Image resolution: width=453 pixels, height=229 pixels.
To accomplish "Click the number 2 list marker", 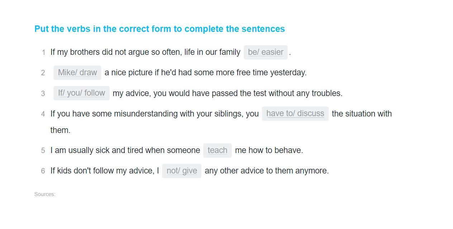I will (43, 73).
